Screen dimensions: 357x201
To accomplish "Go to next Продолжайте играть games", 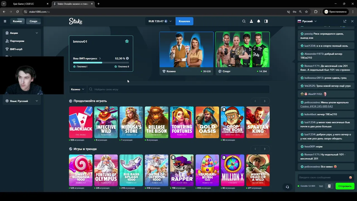I will pos(265,101).
